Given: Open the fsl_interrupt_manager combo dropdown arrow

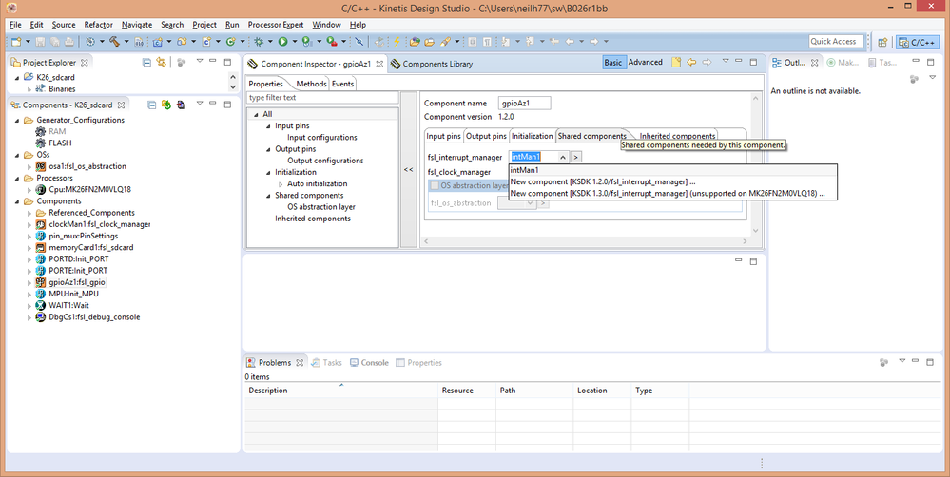Looking at the screenshot, I should 562,157.
